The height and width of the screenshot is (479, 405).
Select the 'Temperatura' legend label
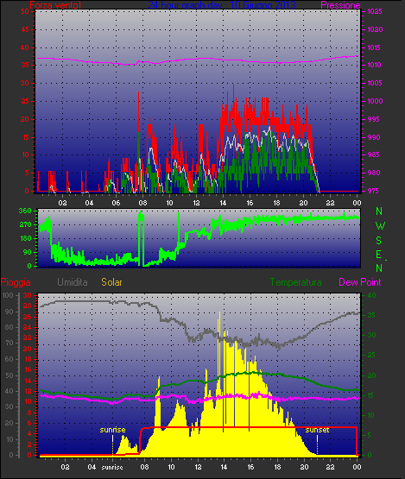pos(295,282)
